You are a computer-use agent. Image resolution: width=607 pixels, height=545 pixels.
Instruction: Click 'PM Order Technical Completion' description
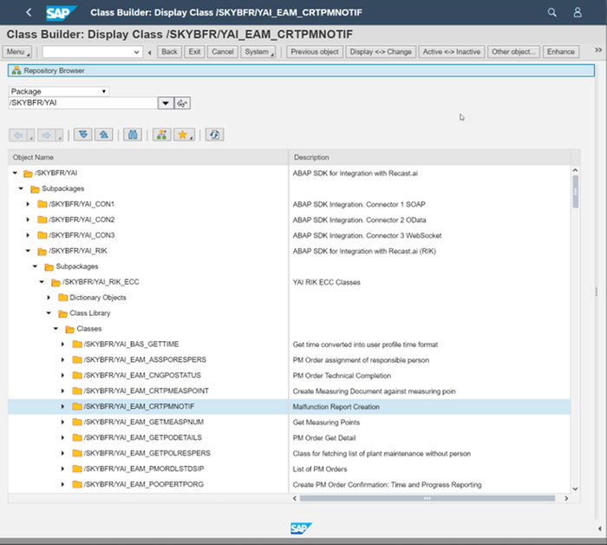coord(342,376)
